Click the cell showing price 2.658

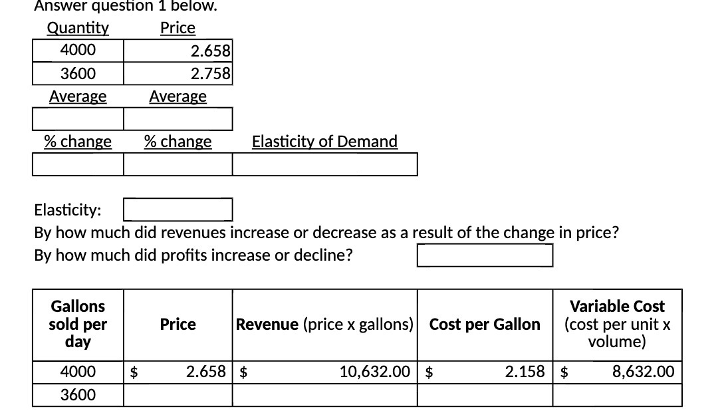coord(178,50)
